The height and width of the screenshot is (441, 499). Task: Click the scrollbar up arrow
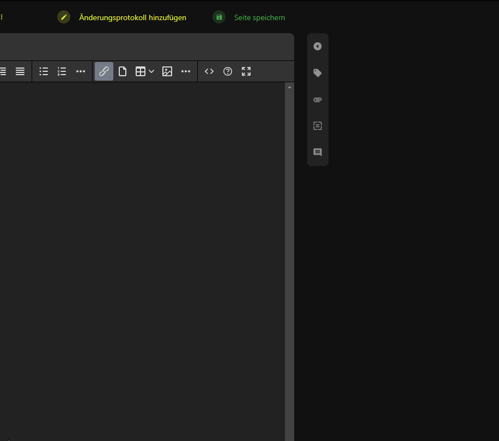click(289, 86)
